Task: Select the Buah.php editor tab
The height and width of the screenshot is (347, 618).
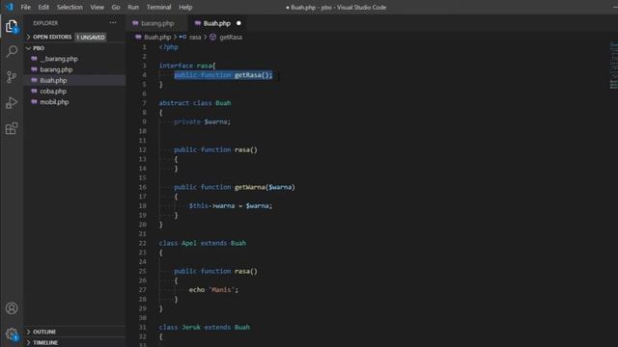Action: click(216, 23)
